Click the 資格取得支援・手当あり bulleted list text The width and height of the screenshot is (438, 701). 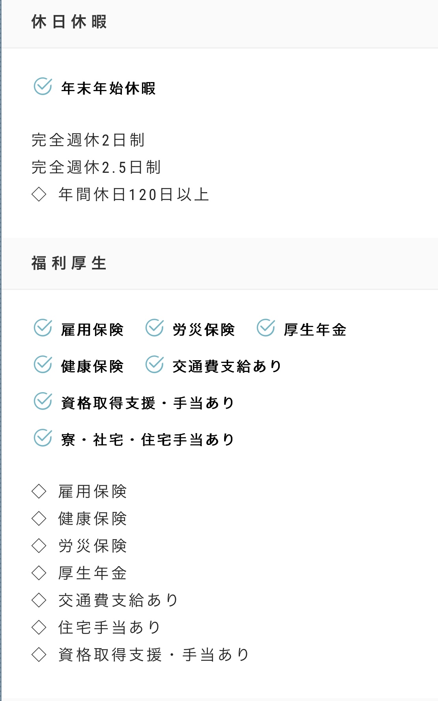pyautogui.click(x=154, y=654)
